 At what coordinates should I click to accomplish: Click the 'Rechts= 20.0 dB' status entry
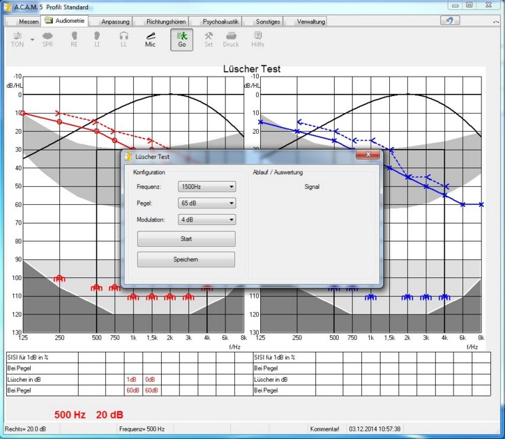[25, 429]
